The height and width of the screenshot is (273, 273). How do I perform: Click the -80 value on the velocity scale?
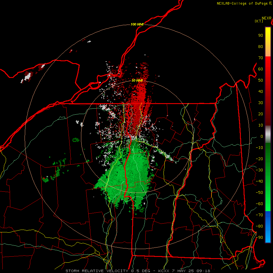coord(259,226)
